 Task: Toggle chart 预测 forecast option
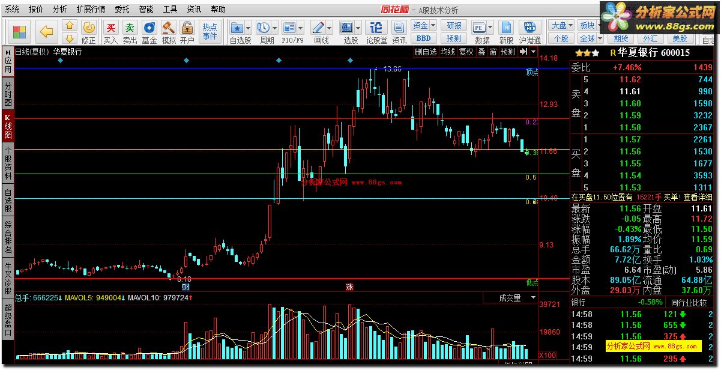508,52
